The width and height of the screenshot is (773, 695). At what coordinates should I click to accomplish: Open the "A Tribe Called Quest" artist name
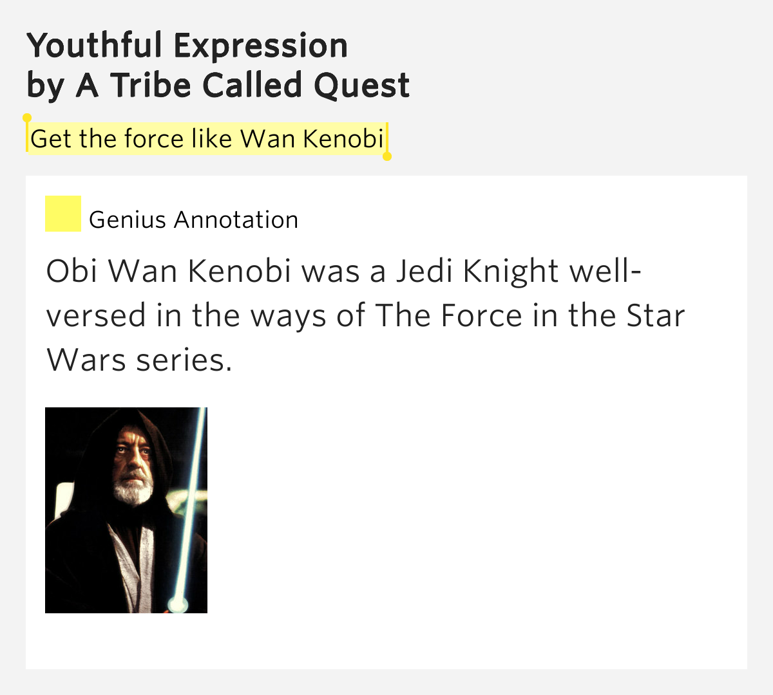point(242,86)
